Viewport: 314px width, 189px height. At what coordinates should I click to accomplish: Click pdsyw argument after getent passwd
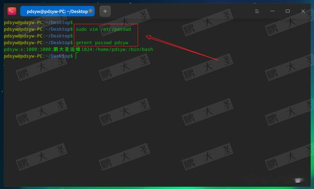pos(121,42)
